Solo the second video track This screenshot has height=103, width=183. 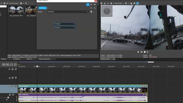coord(16,78)
